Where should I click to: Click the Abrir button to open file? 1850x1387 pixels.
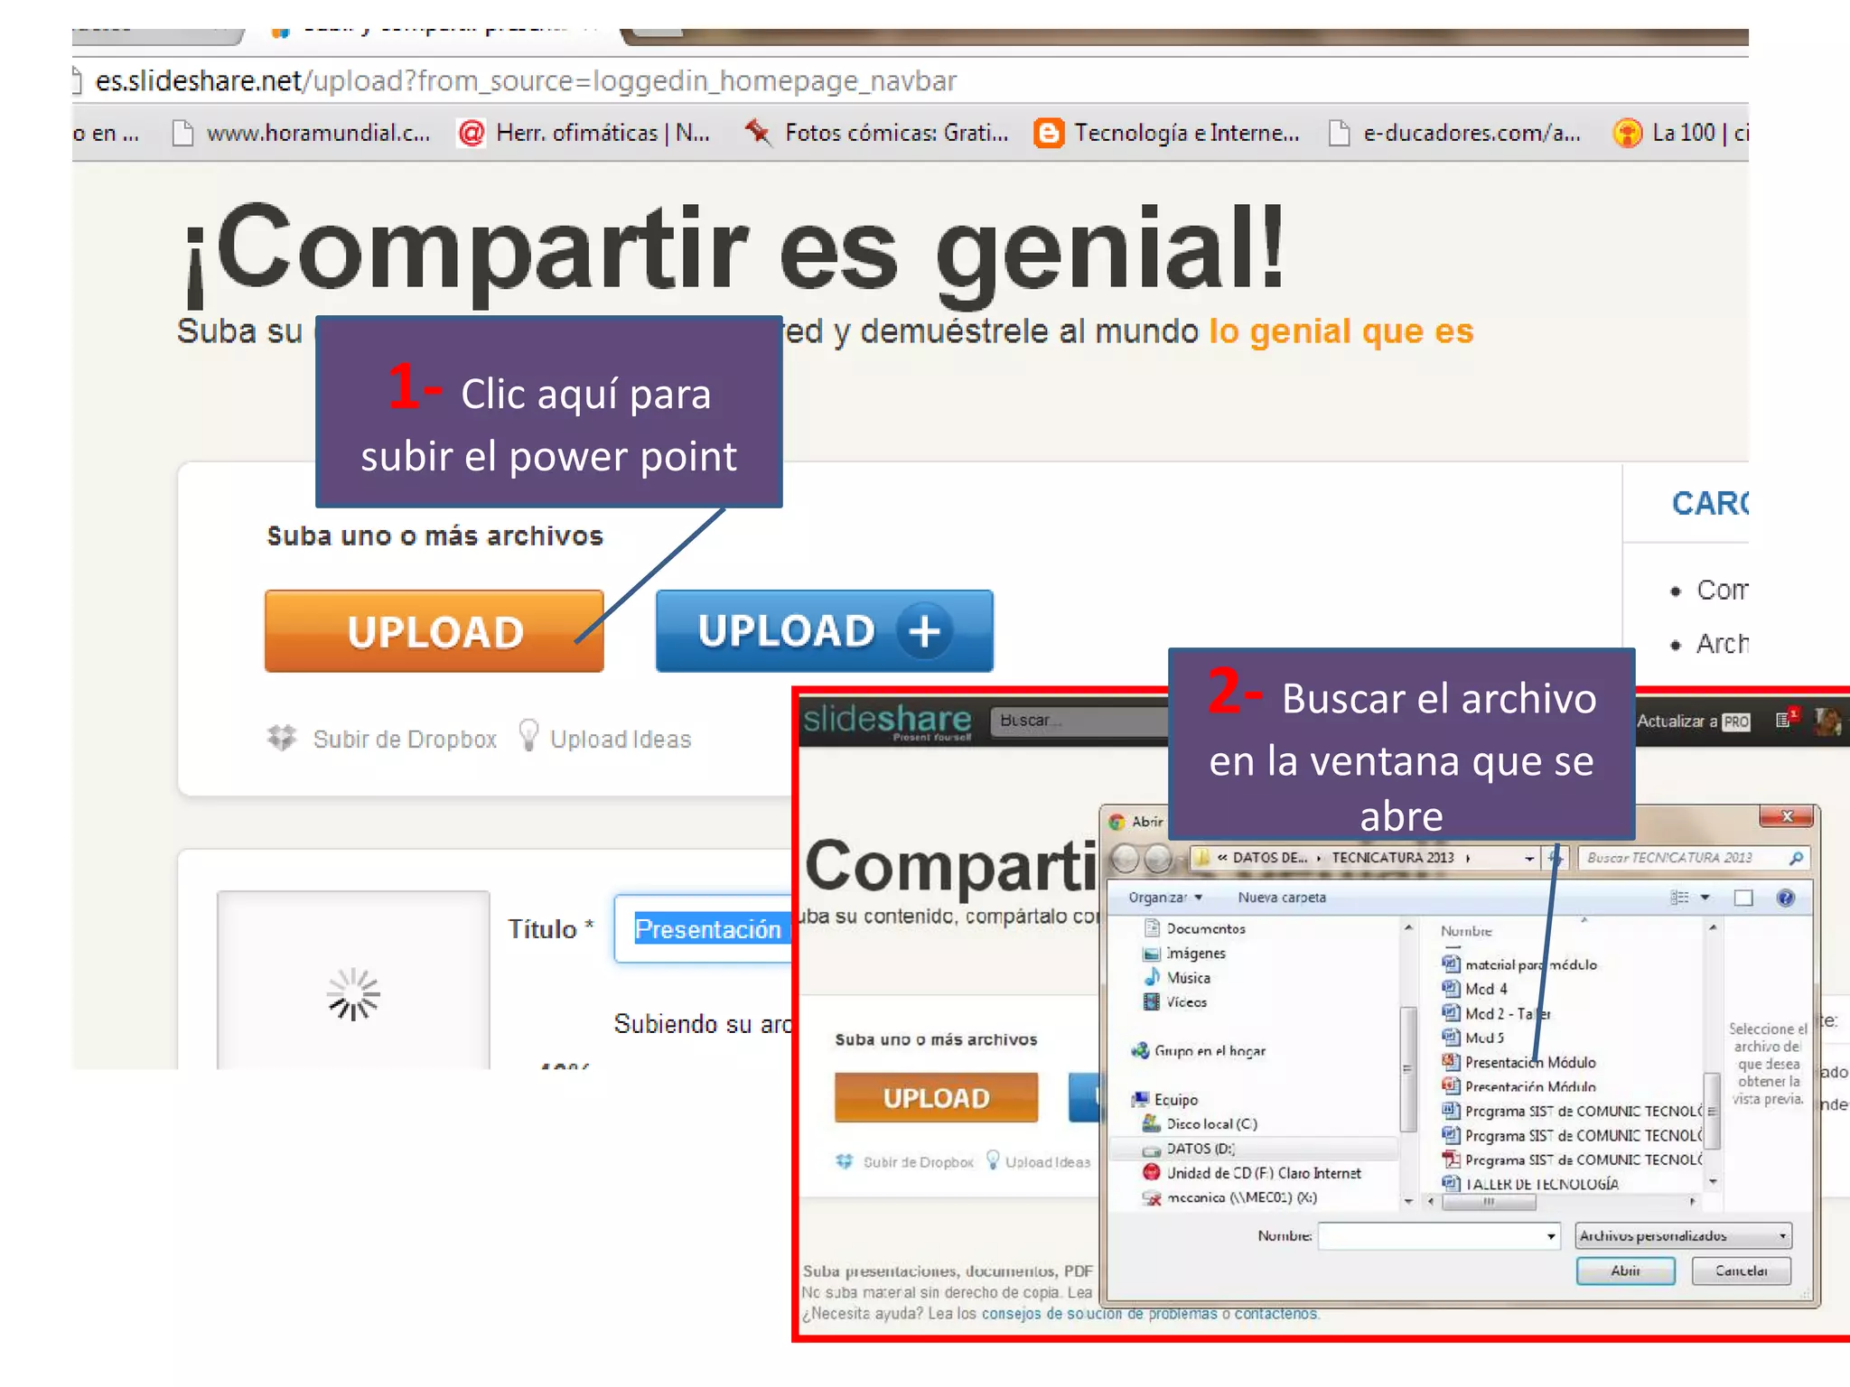1625,1271
